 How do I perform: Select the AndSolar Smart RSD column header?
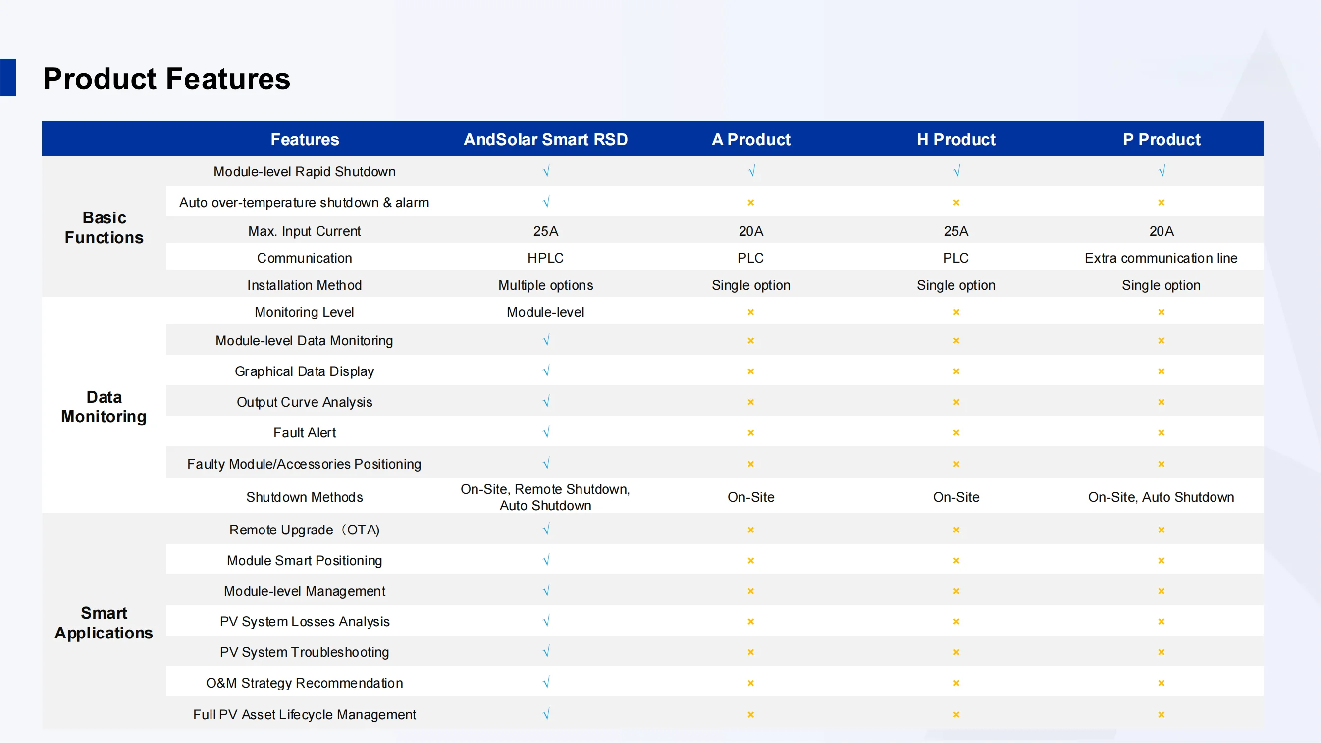coord(546,139)
